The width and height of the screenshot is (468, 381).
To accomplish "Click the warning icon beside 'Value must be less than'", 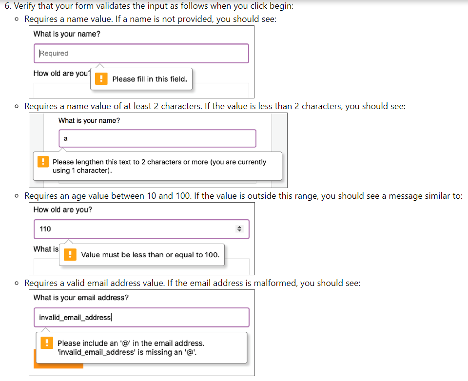I will (70, 254).
